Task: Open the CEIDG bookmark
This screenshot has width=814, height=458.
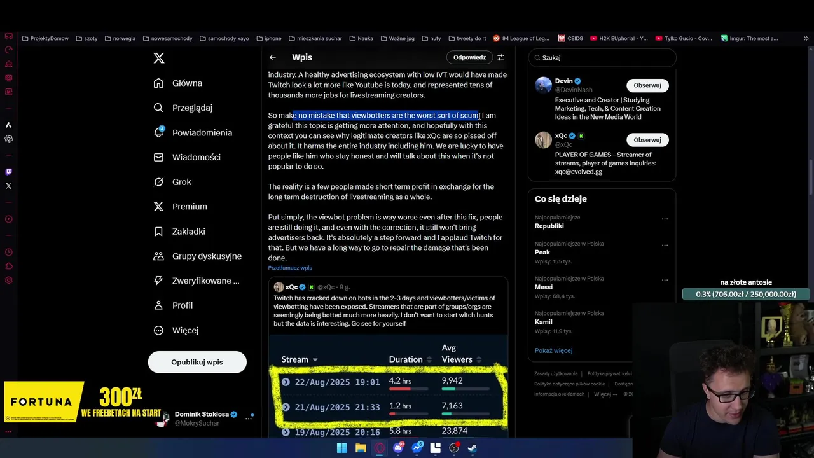Action: [571, 38]
